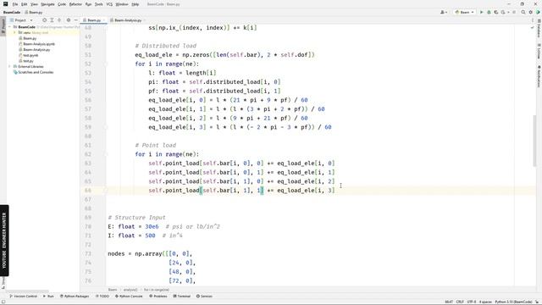Click the tool windows quick-access icon bottom-left
The height and width of the screenshot is (305, 542).
click(x=3, y=302)
